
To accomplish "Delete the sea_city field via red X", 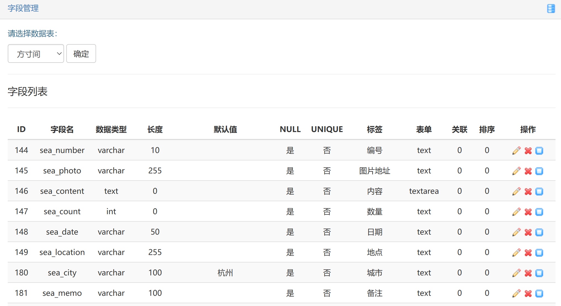I will tap(528, 273).
